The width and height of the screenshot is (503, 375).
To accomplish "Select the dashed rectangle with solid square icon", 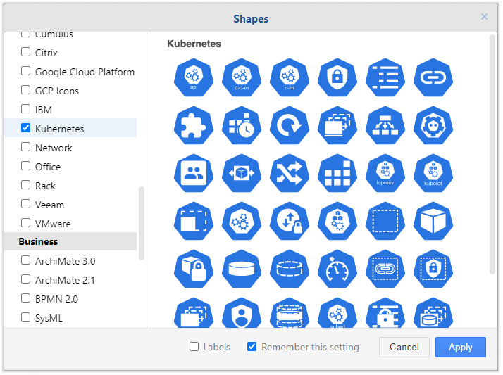I will click(x=194, y=221).
